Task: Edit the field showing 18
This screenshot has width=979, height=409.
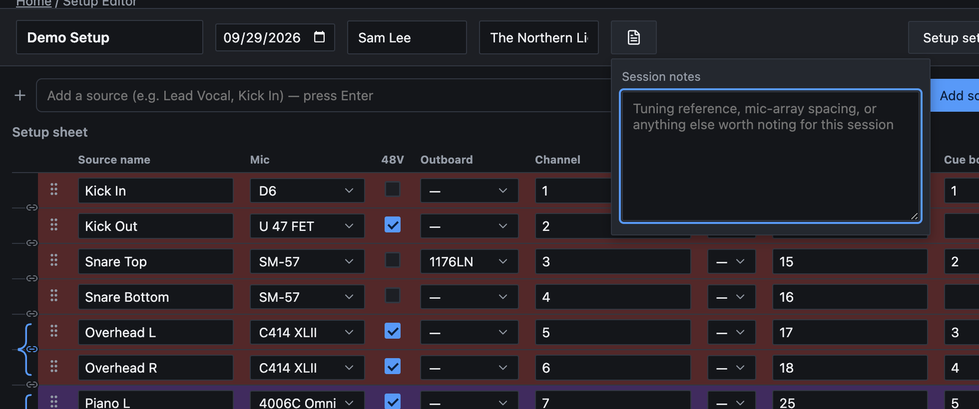Action: click(x=850, y=368)
